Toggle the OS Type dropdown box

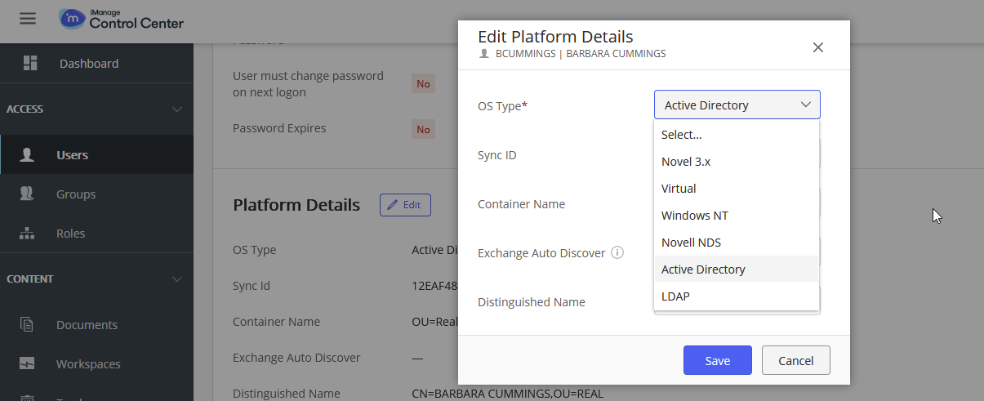[737, 105]
